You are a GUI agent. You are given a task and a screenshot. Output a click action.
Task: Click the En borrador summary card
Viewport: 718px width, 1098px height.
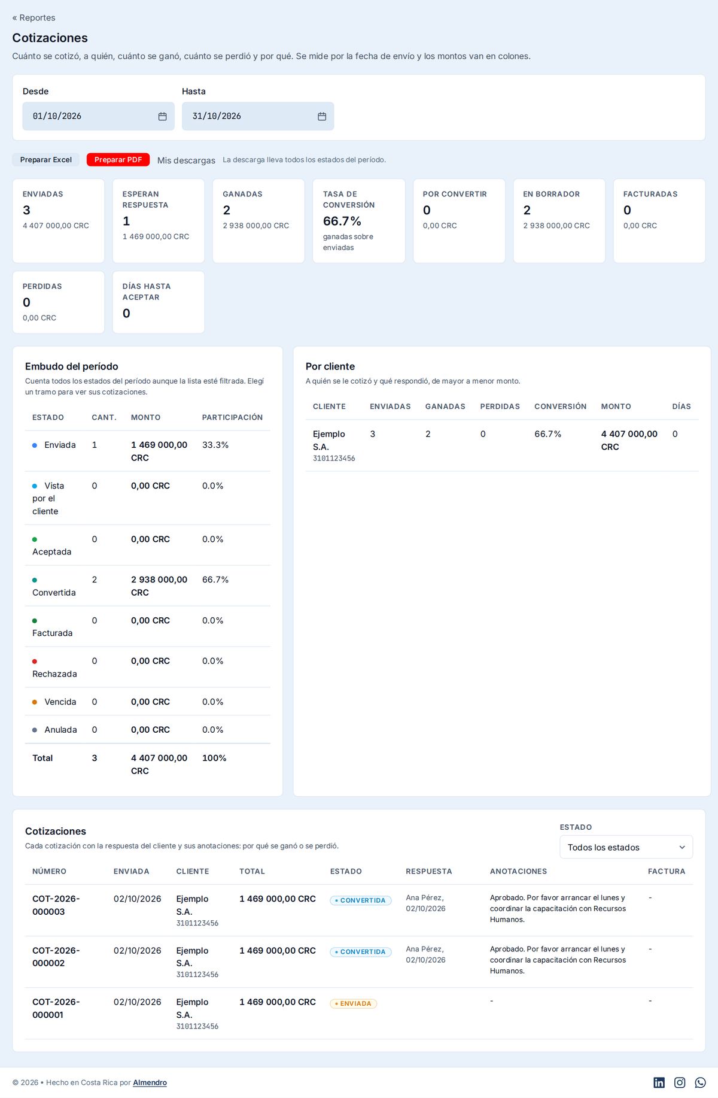[x=559, y=221]
